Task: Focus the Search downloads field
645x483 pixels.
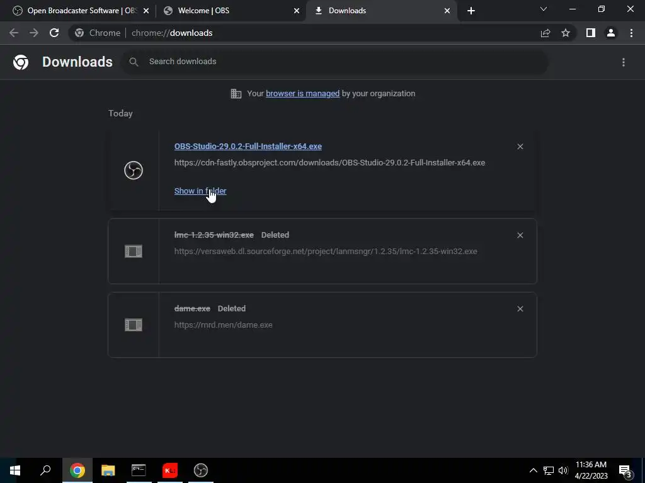Action: [x=335, y=62]
